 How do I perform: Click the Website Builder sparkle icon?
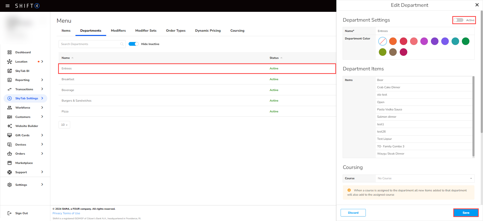(10, 126)
